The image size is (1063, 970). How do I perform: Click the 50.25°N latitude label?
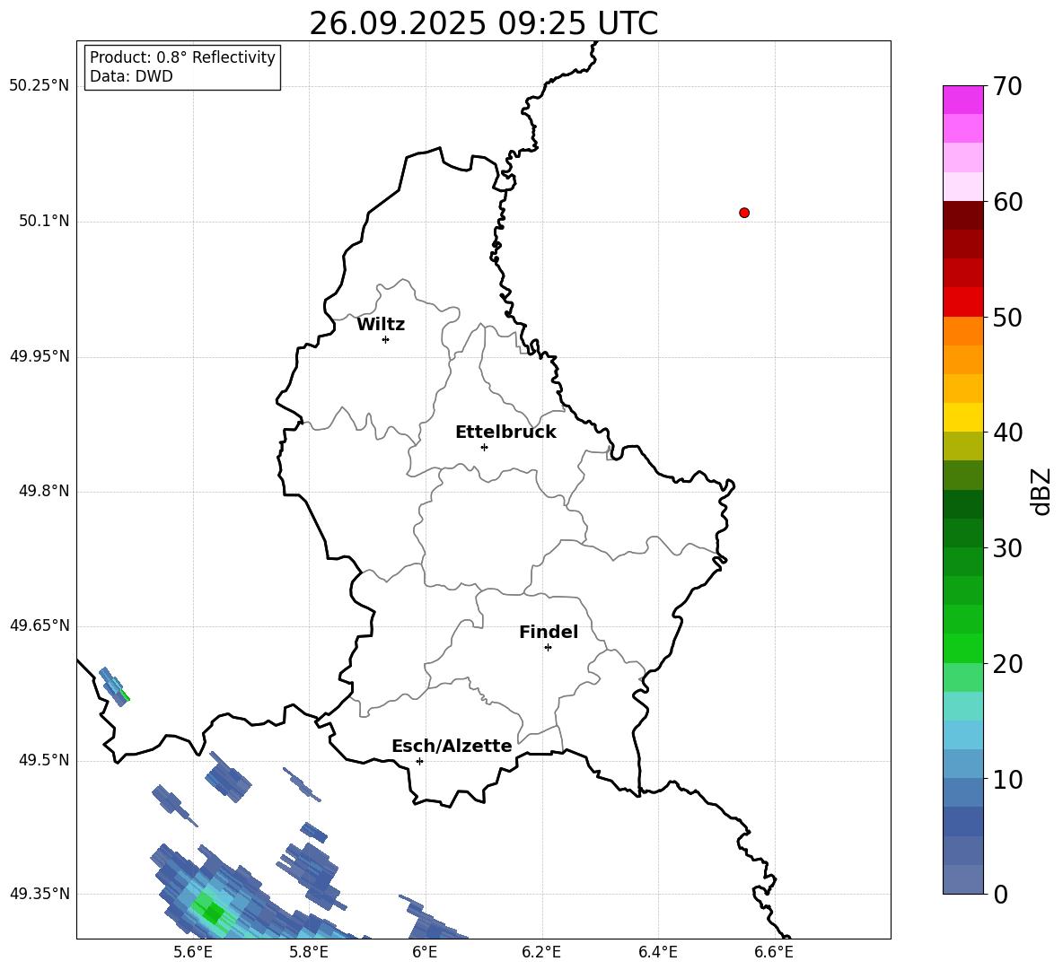pyautogui.click(x=40, y=86)
